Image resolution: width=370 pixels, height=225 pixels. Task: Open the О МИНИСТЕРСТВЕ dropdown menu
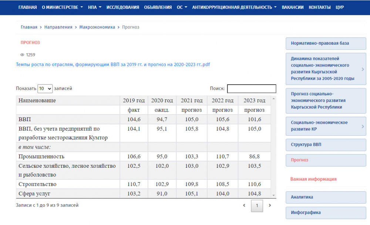(x=62, y=7)
